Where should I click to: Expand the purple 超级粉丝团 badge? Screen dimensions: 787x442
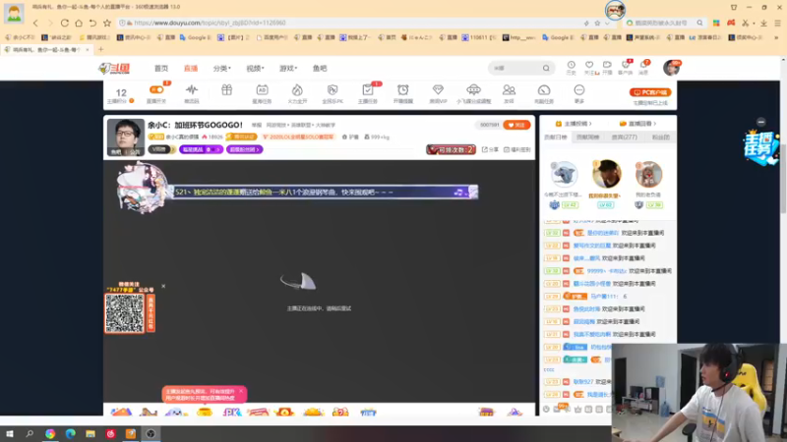(x=244, y=149)
